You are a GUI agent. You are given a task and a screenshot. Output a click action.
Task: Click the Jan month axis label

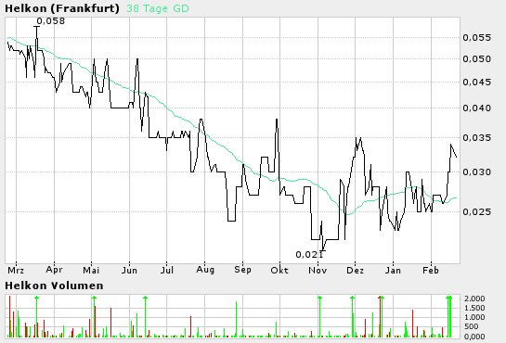point(393,270)
